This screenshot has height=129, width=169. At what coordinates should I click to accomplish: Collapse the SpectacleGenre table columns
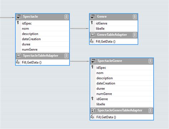coord(150,61)
